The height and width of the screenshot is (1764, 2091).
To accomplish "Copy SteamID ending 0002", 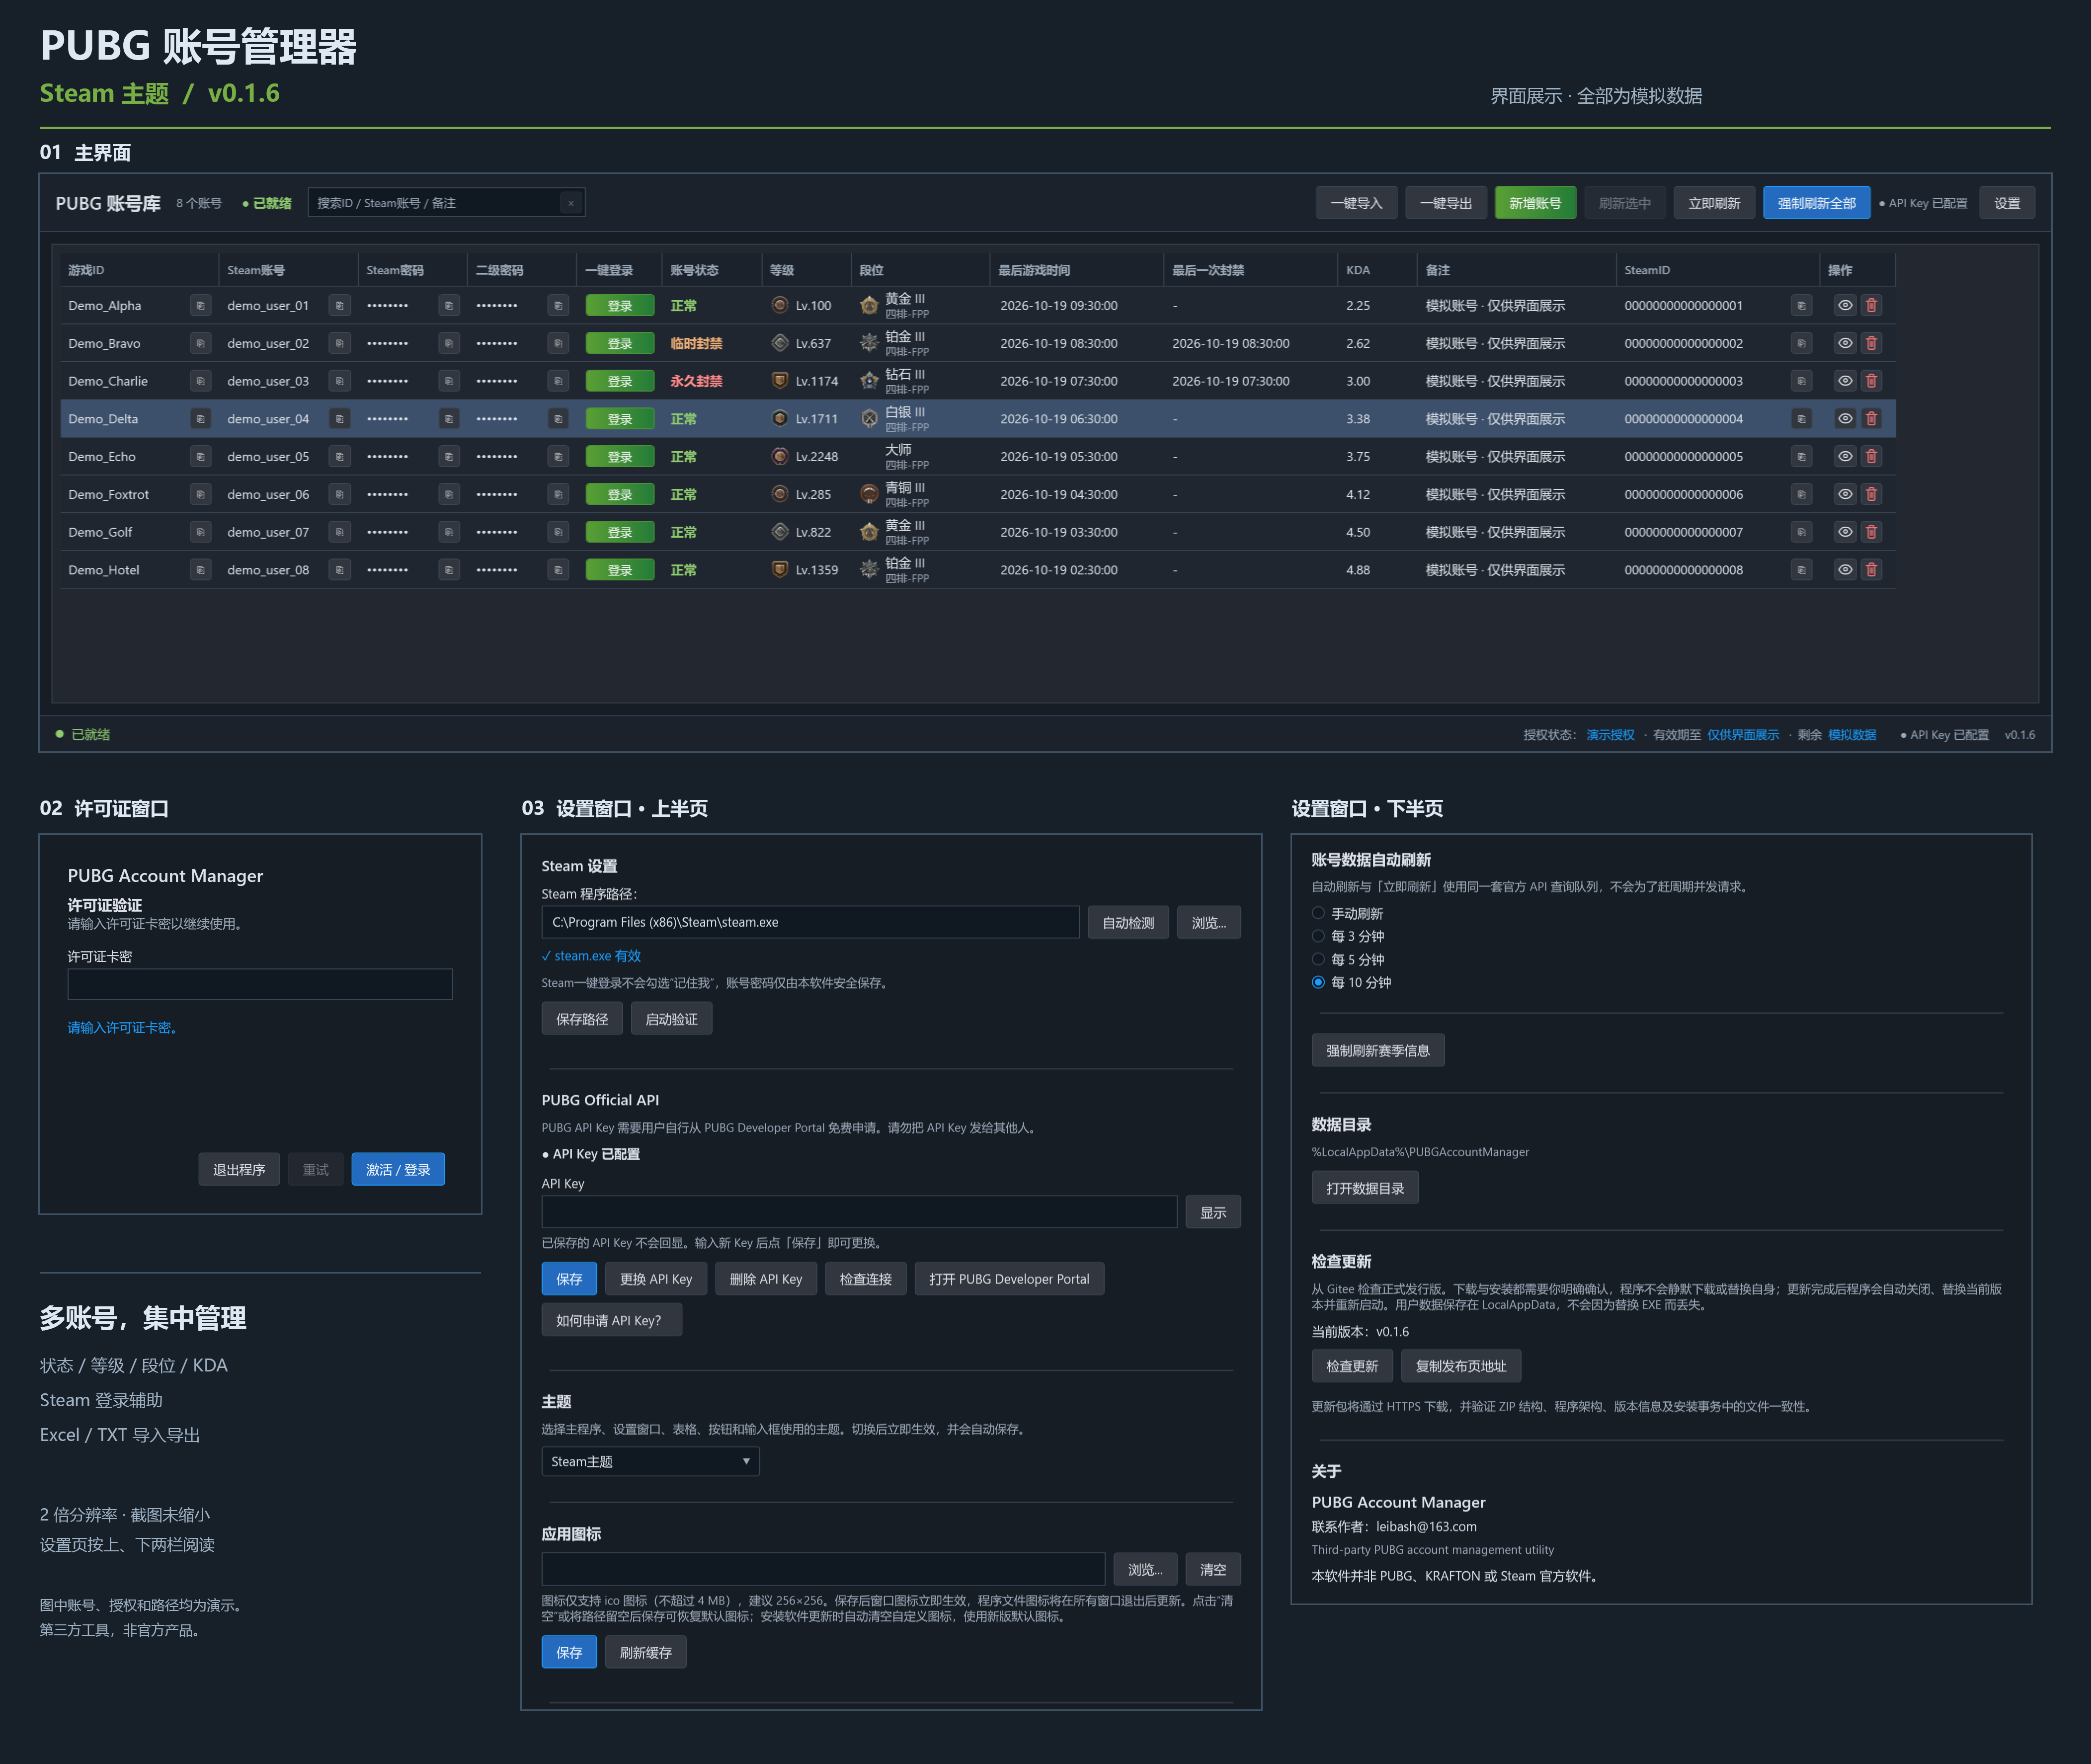I will pyautogui.click(x=1801, y=344).
